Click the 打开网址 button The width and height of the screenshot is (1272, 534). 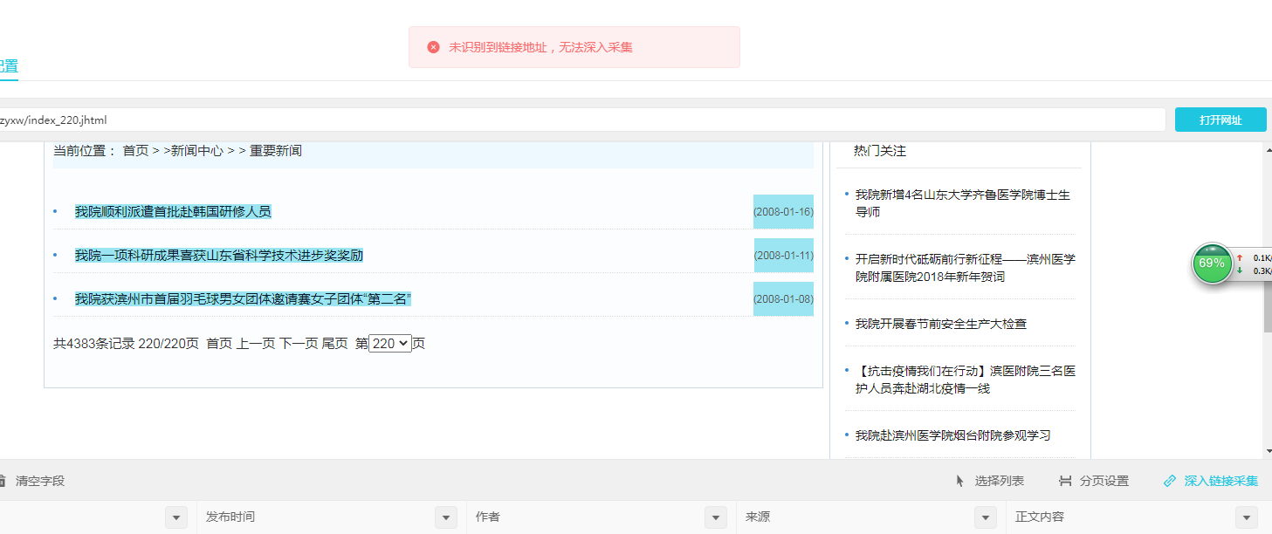coord(1220,120)
